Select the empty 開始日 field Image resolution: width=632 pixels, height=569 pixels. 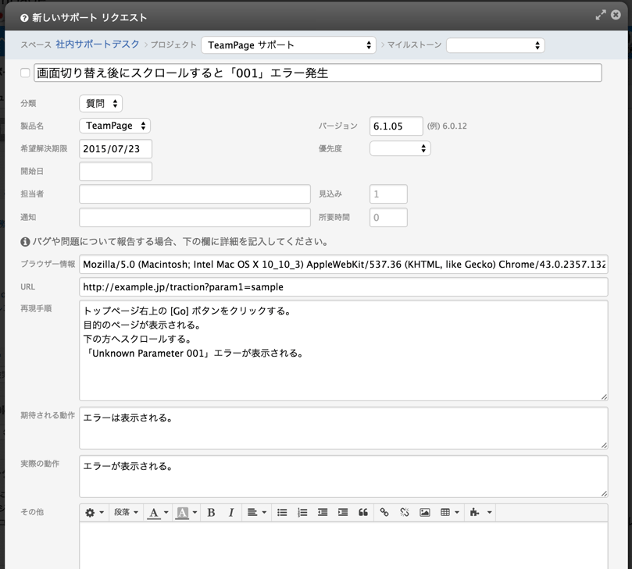(116, 171)
